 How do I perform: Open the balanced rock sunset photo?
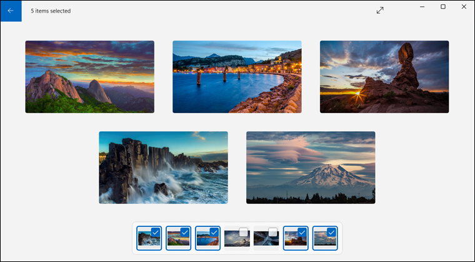(x=384, y=77)
